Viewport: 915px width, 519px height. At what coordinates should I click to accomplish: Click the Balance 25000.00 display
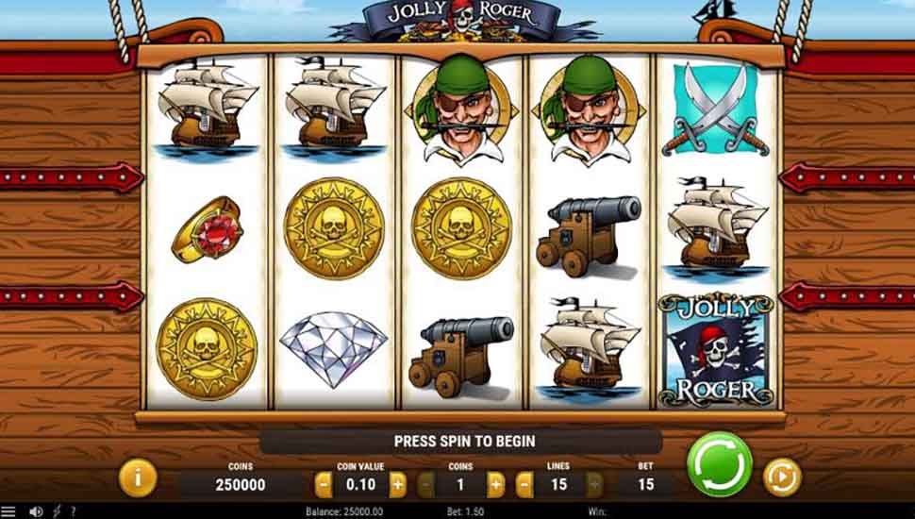click(344, 512)
